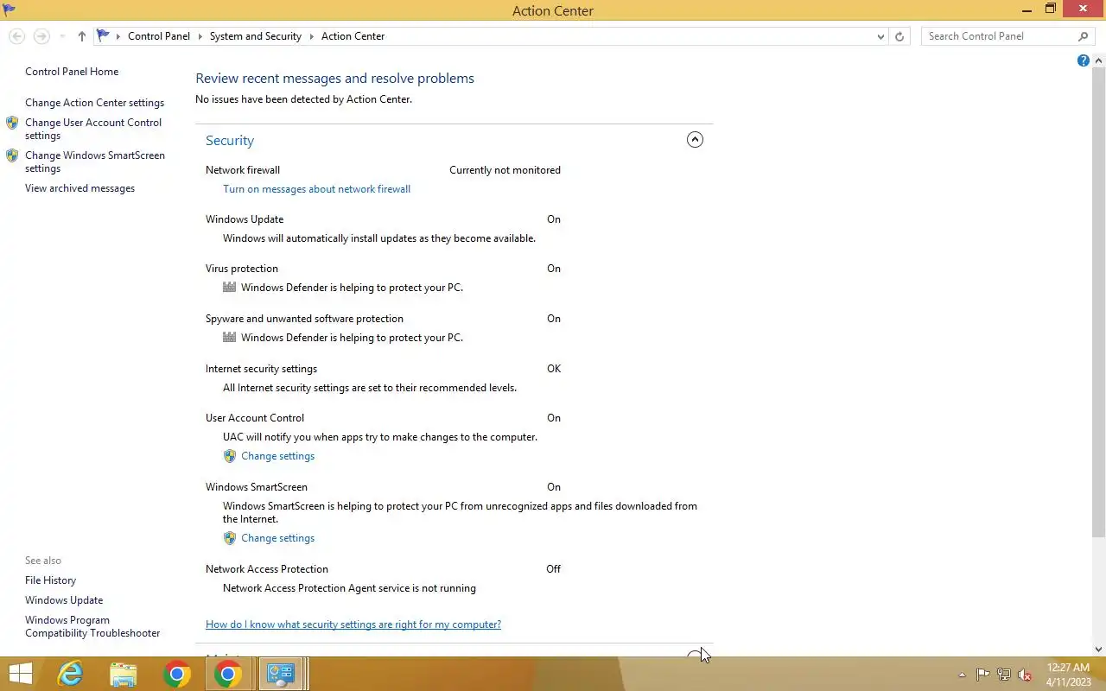
Task: Select the Control Panel taskbar button
Action: pyautogui.click(x=281, y=674)
